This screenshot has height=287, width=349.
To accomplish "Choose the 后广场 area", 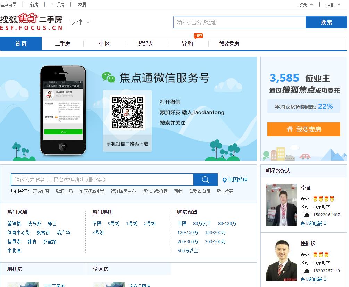I will 64,233.
